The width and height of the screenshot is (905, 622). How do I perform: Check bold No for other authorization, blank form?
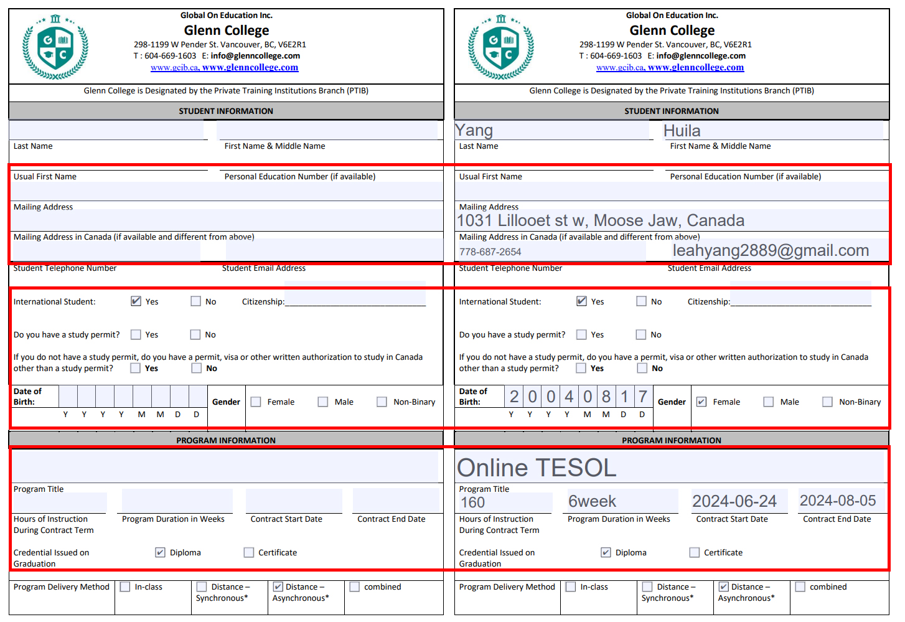pyautogui.click(x=197, y=368)
